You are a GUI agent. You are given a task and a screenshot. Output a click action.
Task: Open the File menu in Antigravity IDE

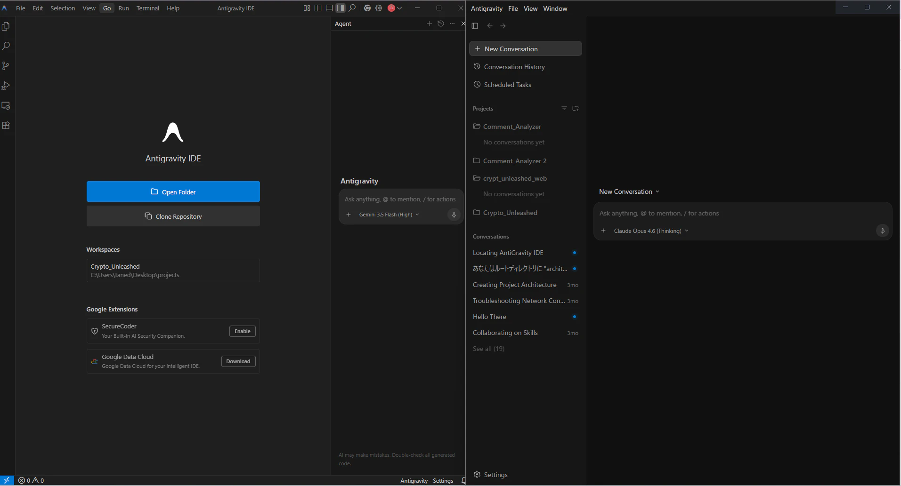(21, 8)
